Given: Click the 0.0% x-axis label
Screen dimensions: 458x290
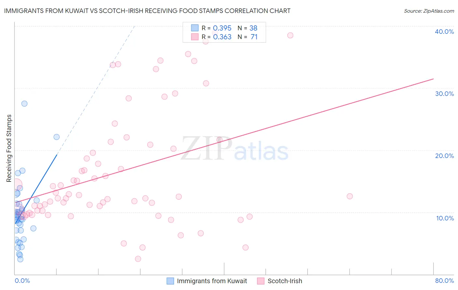Looking at the screenshot, I should [x=22, y=281].
